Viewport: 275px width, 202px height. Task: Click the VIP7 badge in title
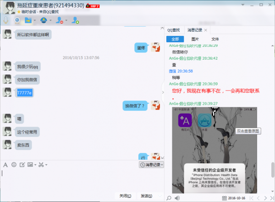93,6
